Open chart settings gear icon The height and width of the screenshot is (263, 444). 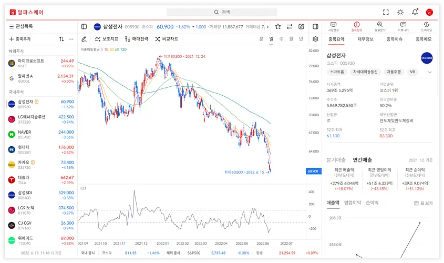315,39
